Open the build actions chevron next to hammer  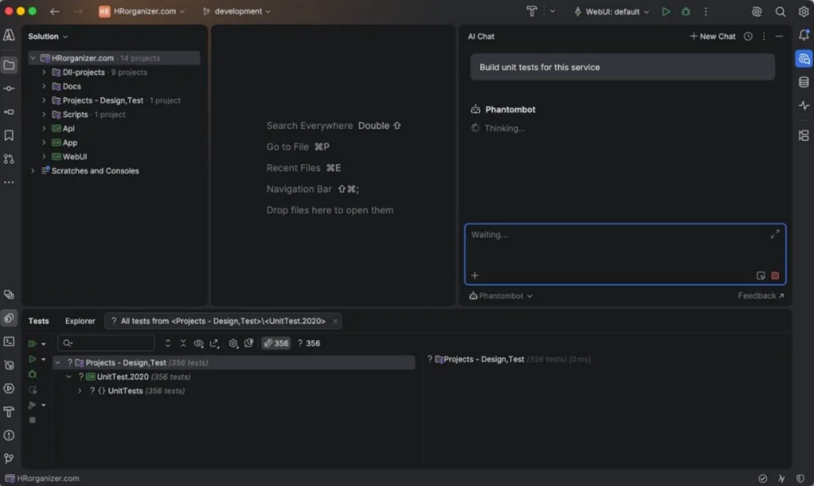552,11
